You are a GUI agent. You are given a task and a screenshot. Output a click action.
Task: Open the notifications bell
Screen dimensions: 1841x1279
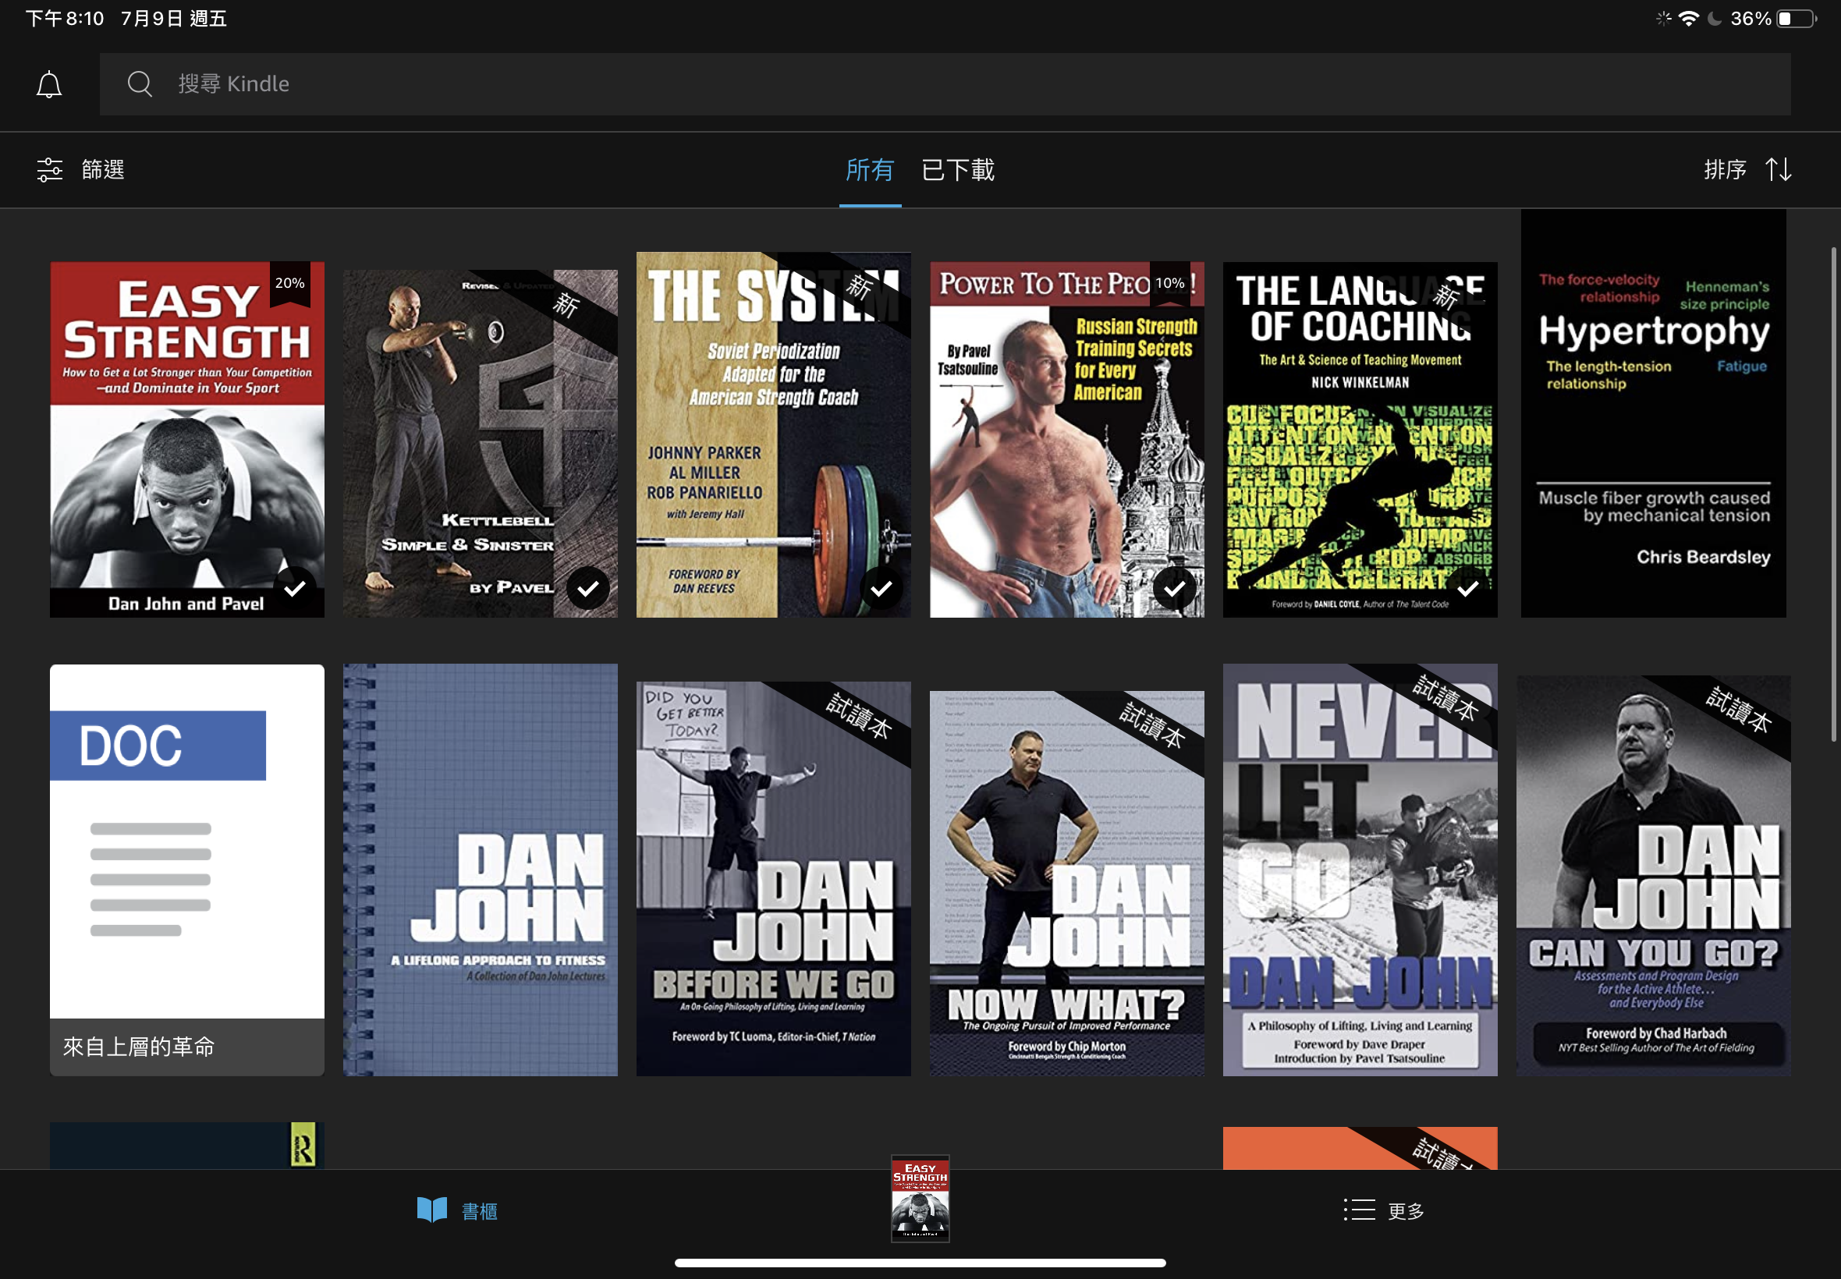(49, 84)
